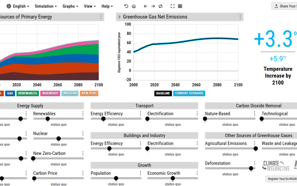Open Buildings Electrification options menu
The image size is (297, 186).
coord(197,143)
